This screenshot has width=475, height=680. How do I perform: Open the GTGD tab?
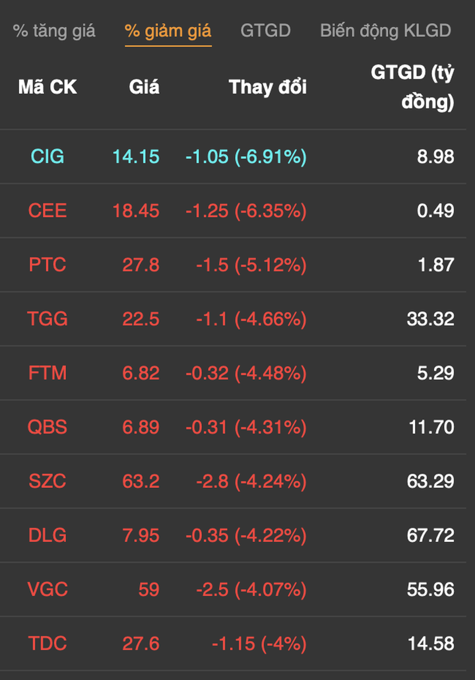click(265, 30)
